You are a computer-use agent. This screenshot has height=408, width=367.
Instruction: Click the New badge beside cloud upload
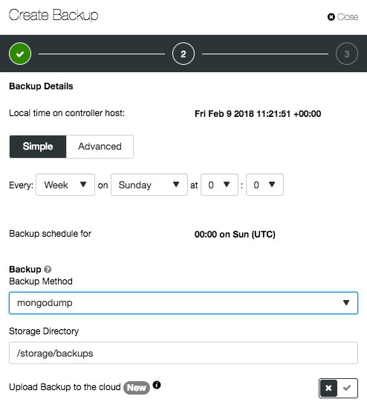[x=137, y=388]
